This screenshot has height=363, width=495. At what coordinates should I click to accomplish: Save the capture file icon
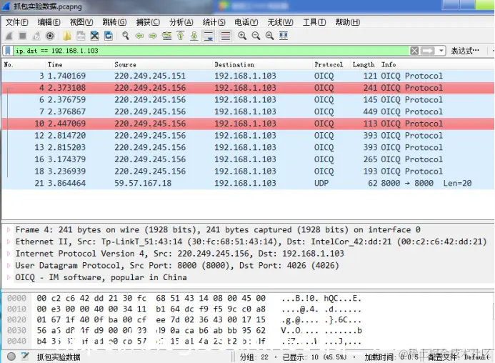point(81,36)
